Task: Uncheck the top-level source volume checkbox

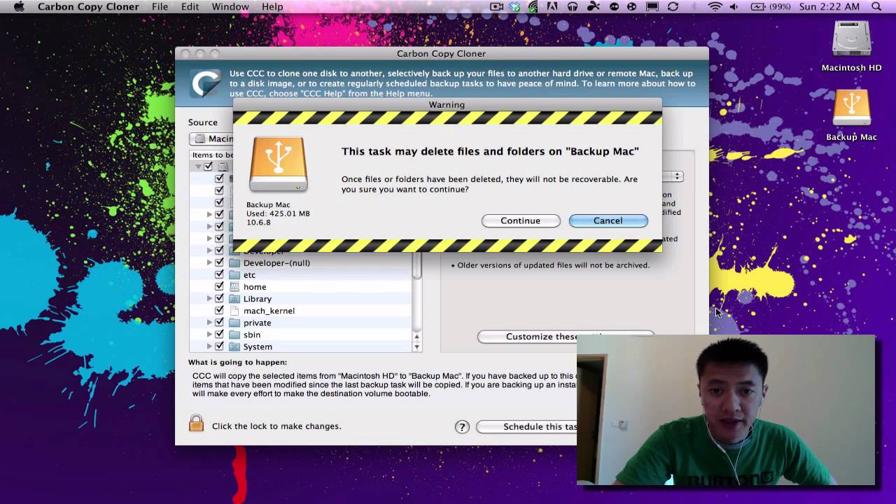Action: pos(208,167)
